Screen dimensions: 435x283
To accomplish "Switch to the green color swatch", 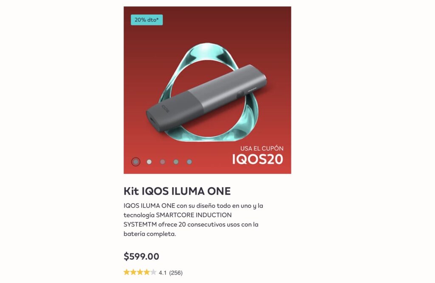I will click(x=176, y=162).
